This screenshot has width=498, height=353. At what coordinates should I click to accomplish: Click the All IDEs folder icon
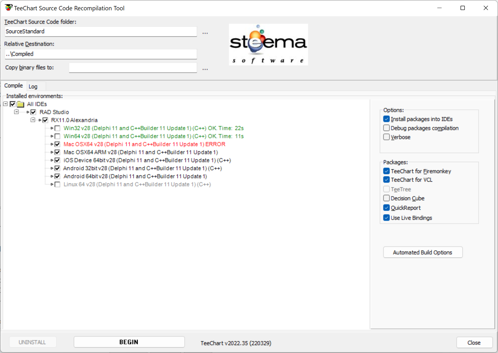click(20, 104)
